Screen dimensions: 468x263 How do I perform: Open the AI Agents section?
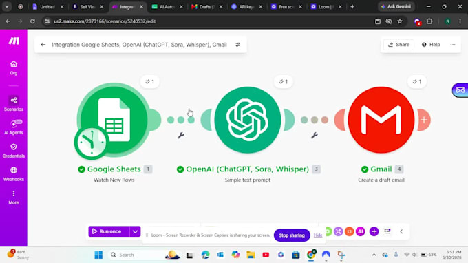tap(14, 127)
